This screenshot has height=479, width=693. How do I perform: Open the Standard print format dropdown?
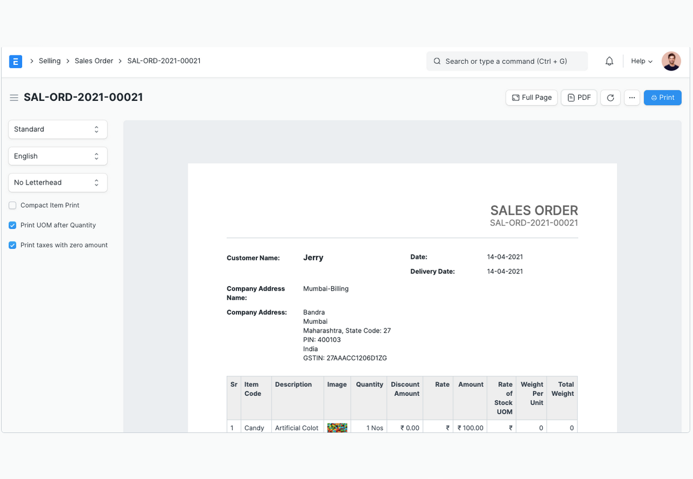[58, 129]
